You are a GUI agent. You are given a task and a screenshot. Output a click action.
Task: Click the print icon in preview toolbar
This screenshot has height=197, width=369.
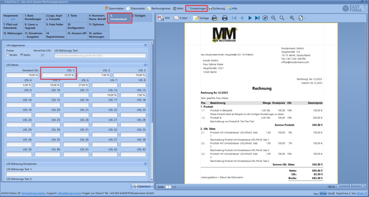click(225, 18)
